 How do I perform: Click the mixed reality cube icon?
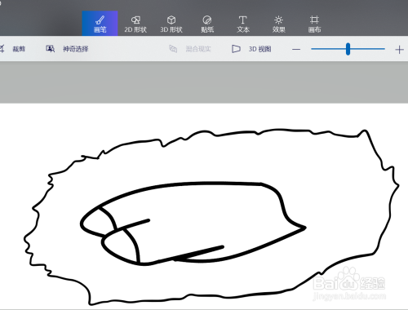(173, 49)
